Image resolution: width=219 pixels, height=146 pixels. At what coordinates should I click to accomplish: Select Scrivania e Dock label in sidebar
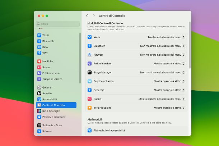52,125
